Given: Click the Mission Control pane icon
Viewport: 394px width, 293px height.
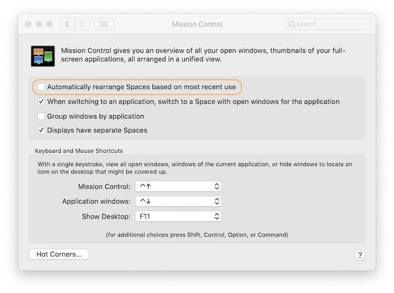Looking at the screenshot, I should pos(43,55).
